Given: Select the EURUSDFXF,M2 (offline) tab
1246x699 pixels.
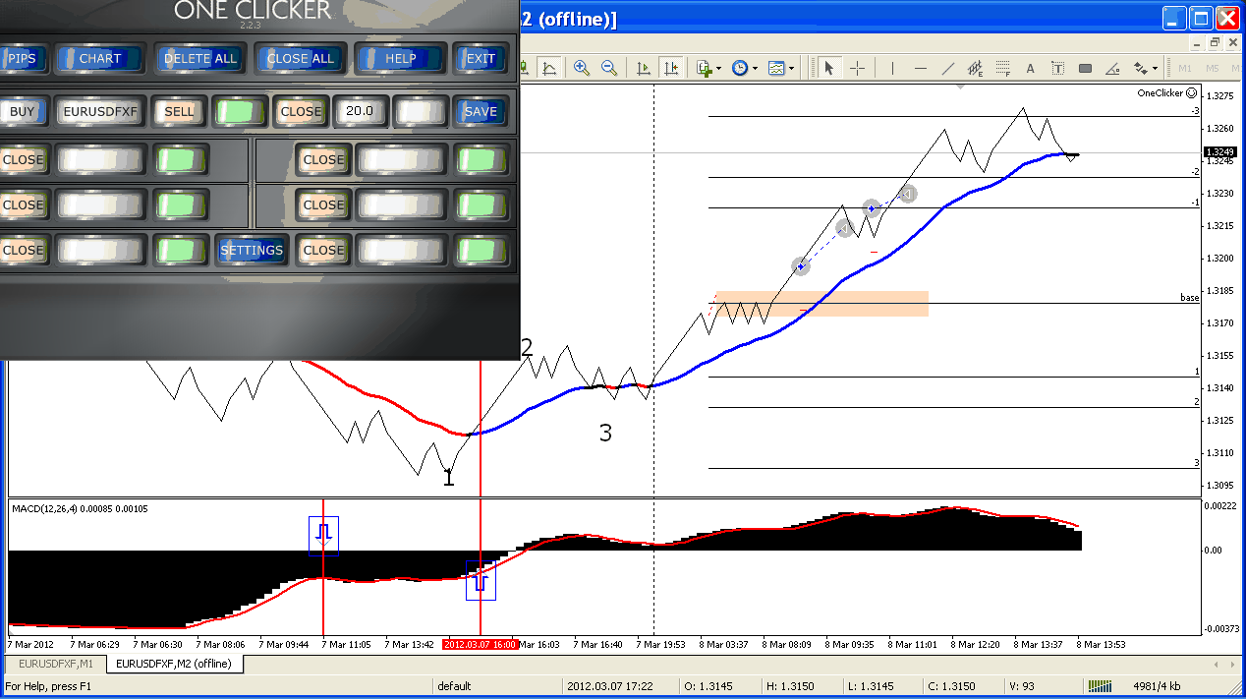Looking at the screenshot, I should tap(174, 665).
